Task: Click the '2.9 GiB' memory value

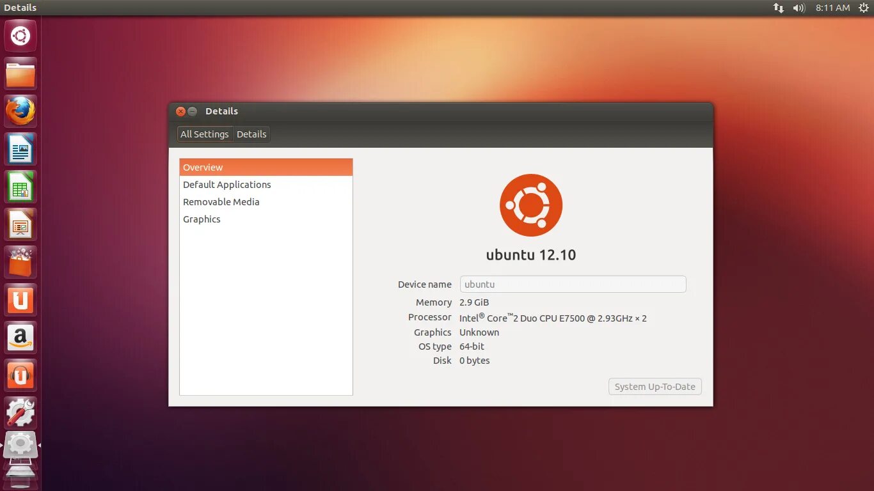Action: tap(474, 302)
